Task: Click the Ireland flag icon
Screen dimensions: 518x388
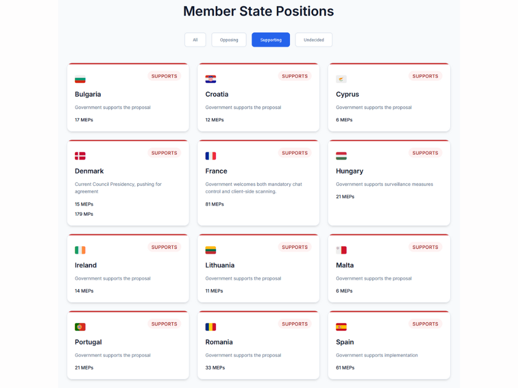Action: point(80,250)
